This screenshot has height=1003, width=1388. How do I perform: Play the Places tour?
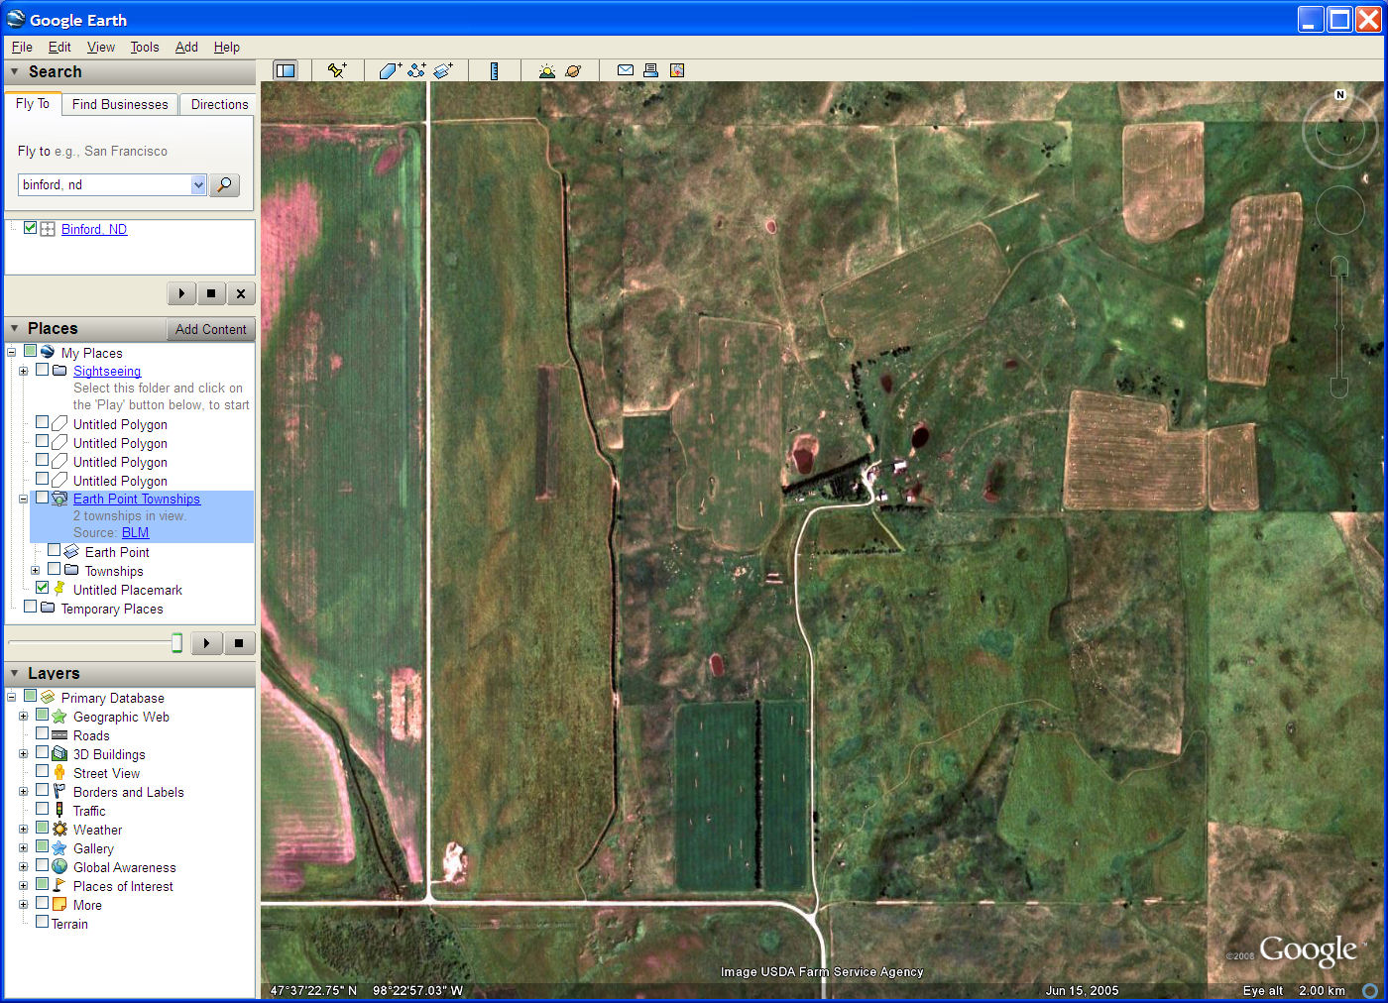(206, 643)
